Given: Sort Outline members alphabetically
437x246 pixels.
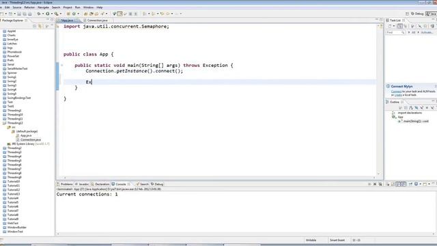Looking at the screenshot, I should (x=411, y=108).
